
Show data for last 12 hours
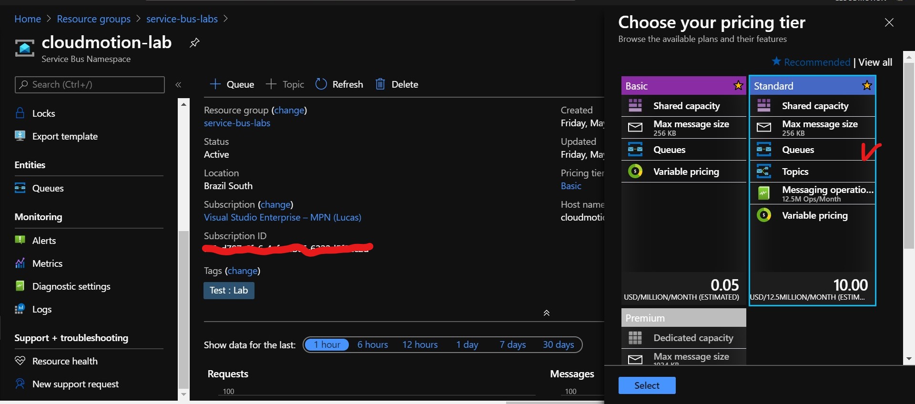[x=420, y=344]
